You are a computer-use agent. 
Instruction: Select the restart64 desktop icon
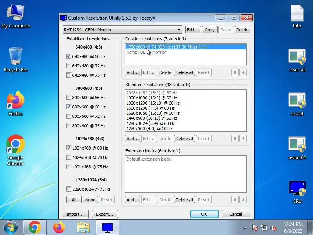tap(297, 148)
